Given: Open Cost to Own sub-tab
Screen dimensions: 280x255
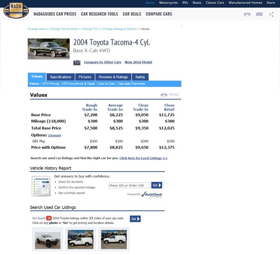Looking at the screenshot, I should (x=106, y=84).
